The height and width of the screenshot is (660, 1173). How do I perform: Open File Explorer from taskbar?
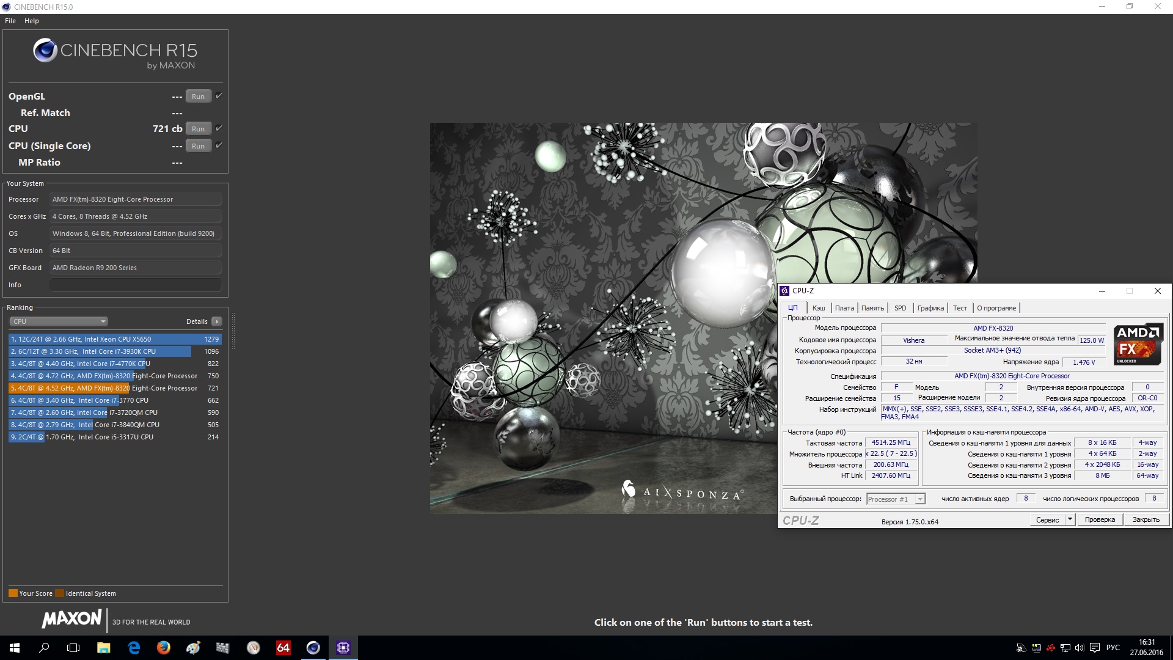click(103, 648)
